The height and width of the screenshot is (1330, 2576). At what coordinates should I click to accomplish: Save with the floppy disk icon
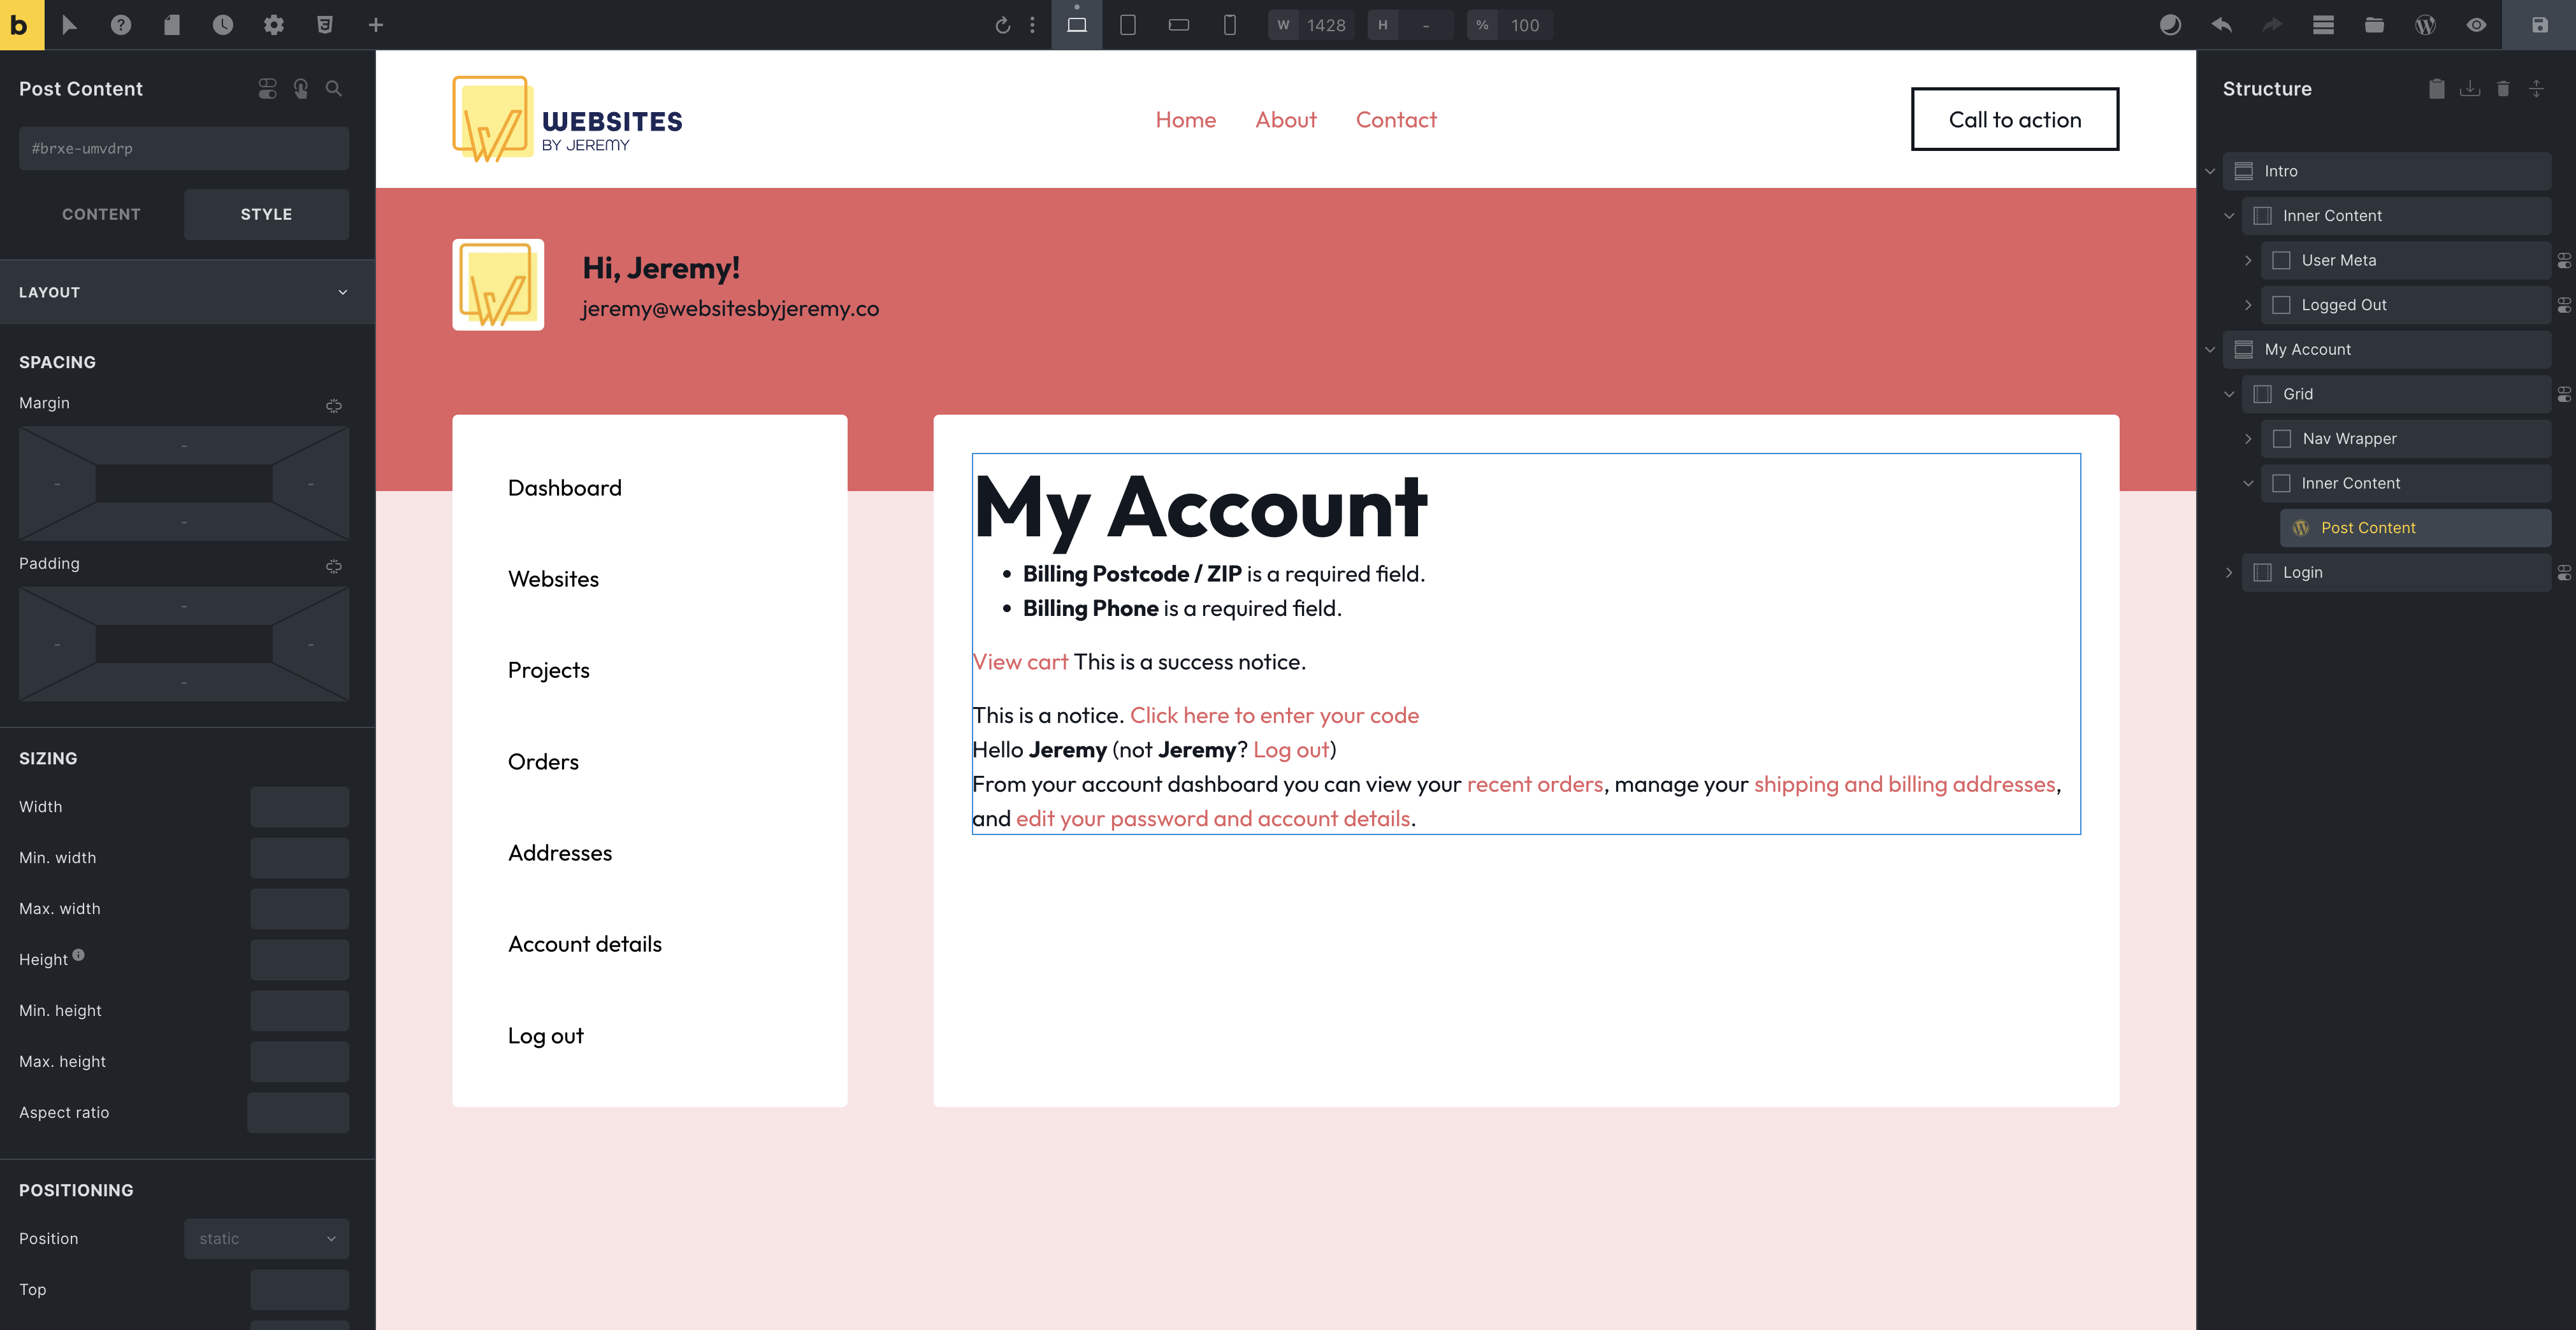[2539, 25]
